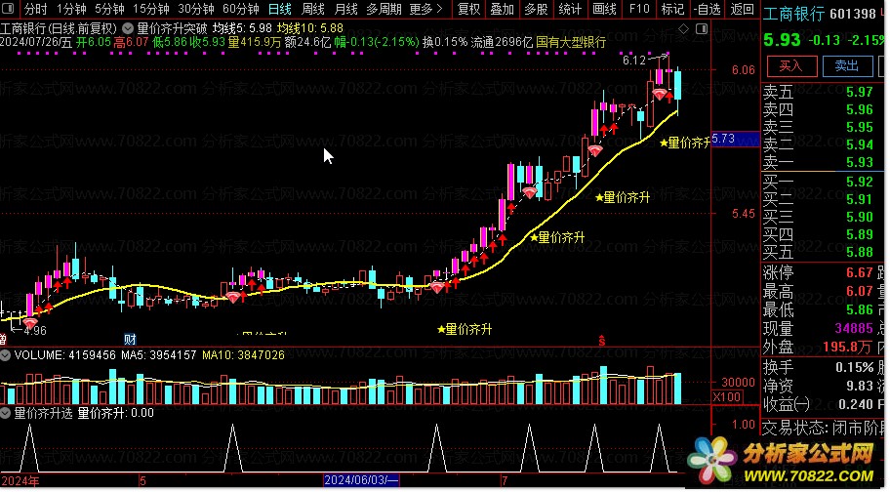Click -自选 to remove from watchlist
This screenshot has width=890, height=492.
[x=708, y=9]
